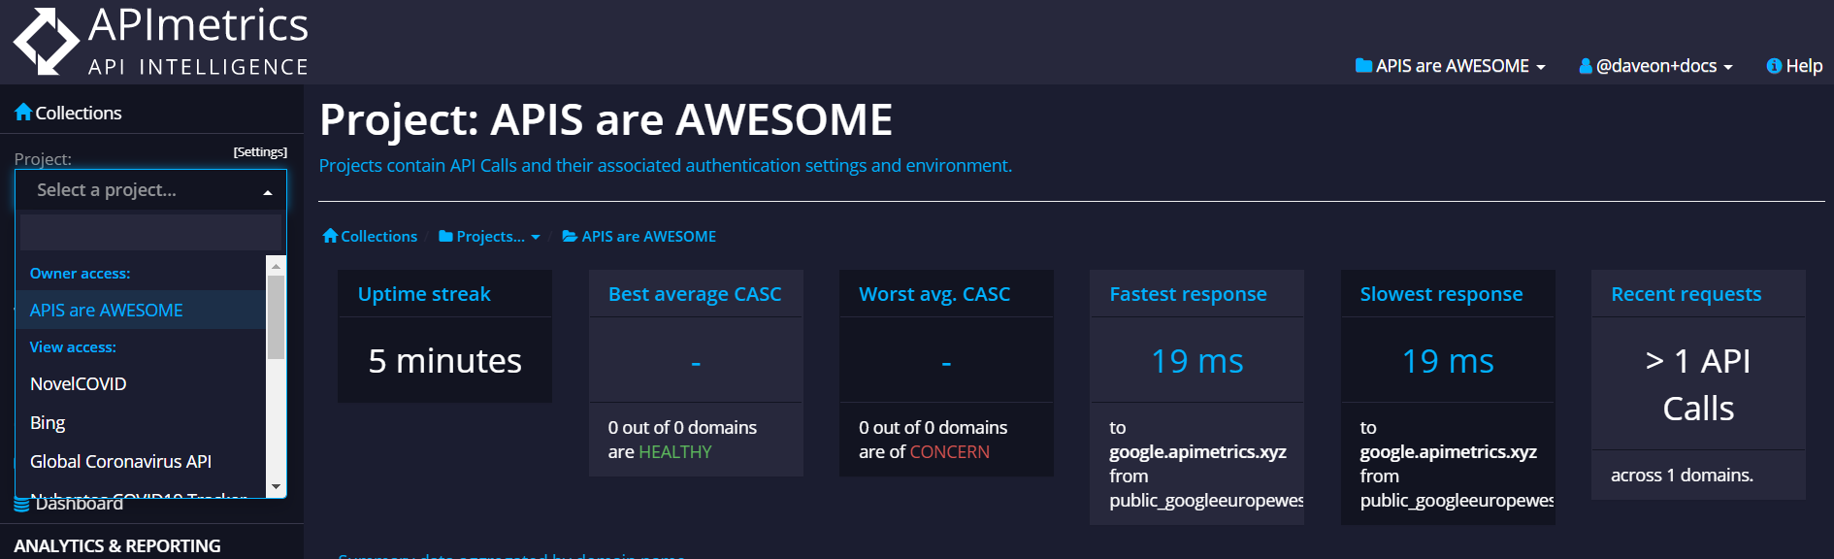Click the project description sentence
The width and height of the screenshot is (1834, 559).
pyautogui.click(x=666, y=166)
